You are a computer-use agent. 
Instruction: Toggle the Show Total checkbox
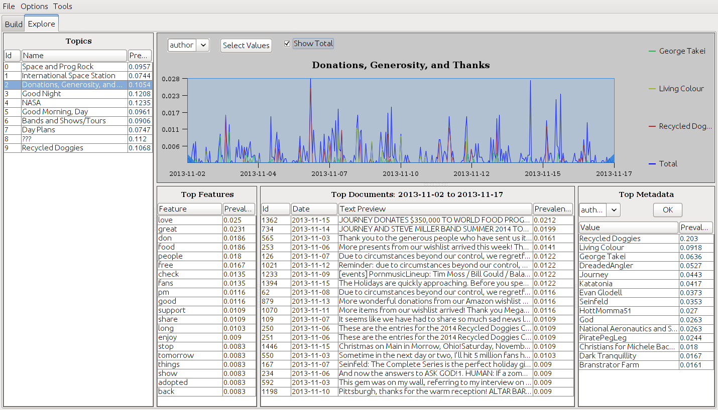coord(287,44)
